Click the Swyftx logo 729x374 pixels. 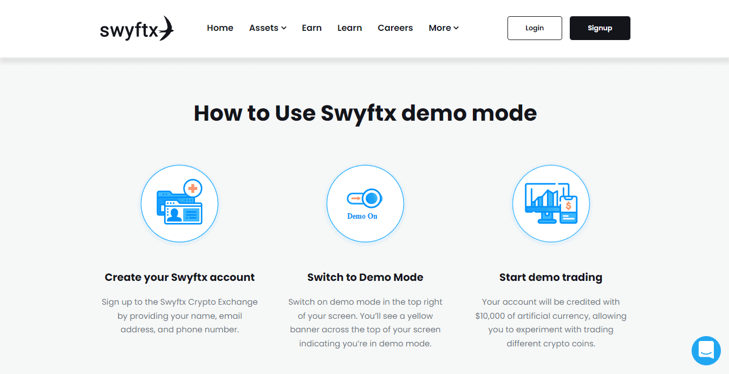tap(137, 29)
